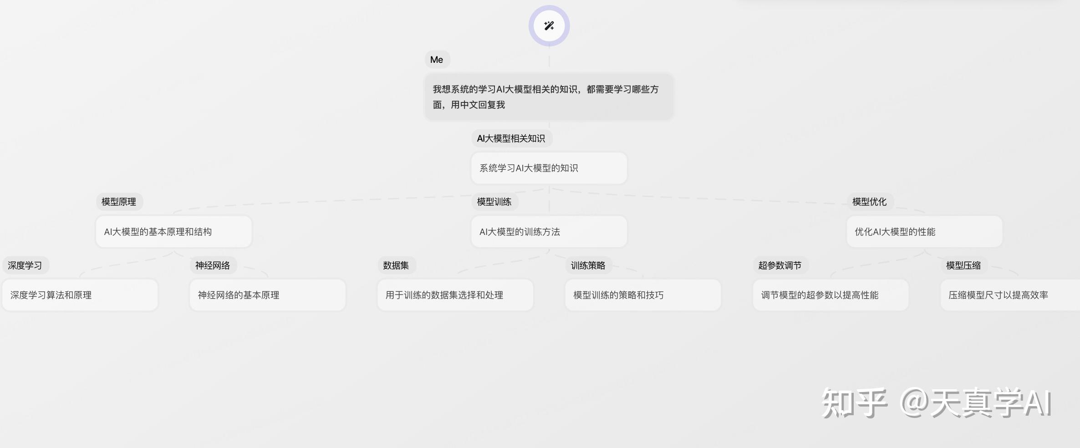The height and width of the screenshot is (448, 1080).
Task: Click the AI大模型的基本原理和结构 node
Action: pyautogui.click(x=173, y=231)
